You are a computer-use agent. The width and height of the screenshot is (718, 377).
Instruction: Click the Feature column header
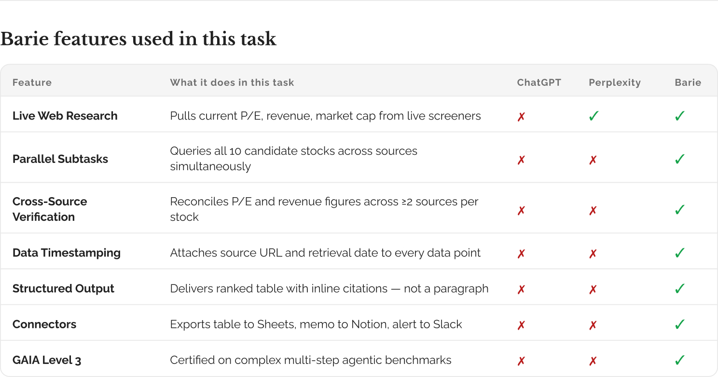point(32,82)
